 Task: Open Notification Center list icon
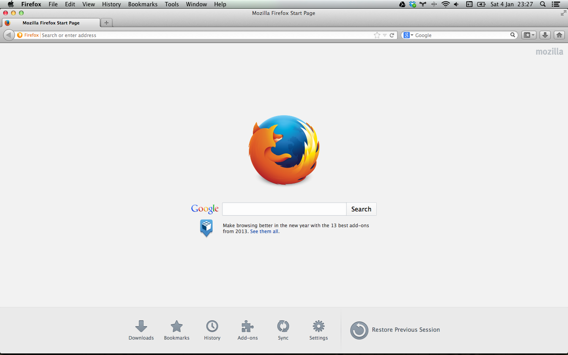tap(556, 4)
